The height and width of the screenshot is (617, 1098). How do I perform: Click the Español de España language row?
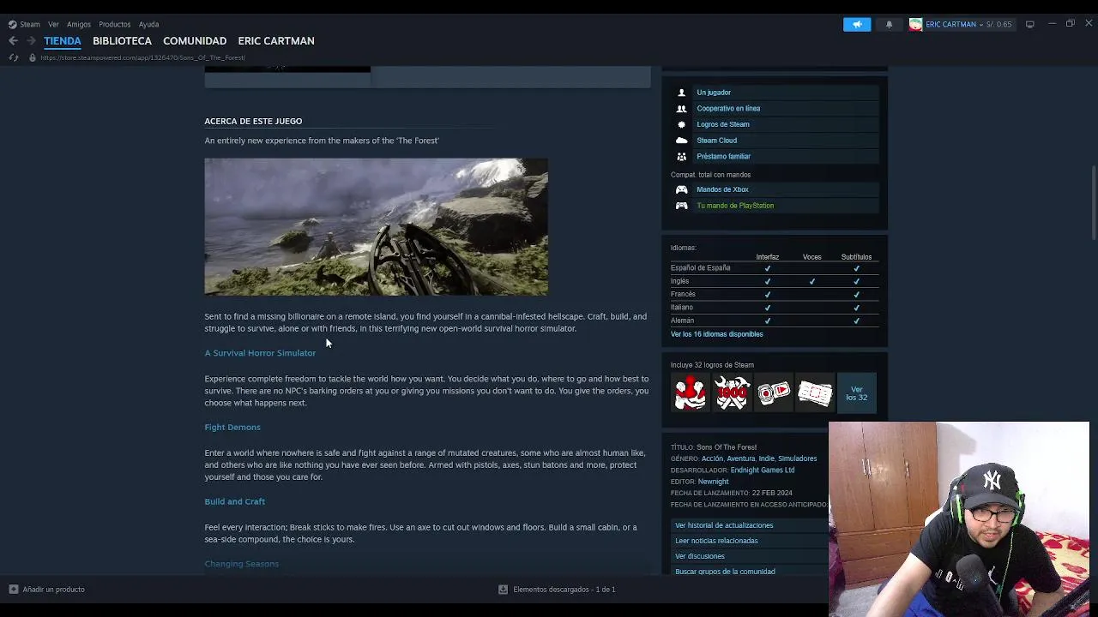pos(774,268)
